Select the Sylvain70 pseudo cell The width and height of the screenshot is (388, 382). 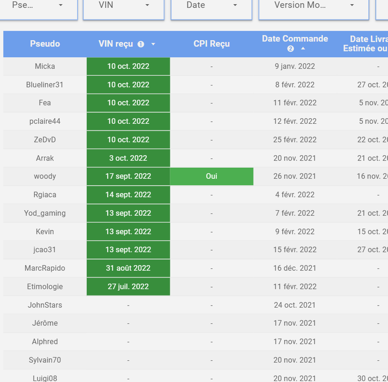pyautogui.click(x=45, y=360)
